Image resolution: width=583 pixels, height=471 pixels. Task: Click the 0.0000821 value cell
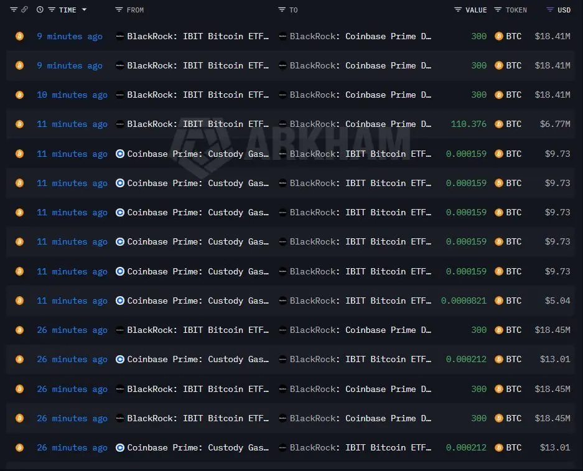pyautogui.click(x=464, y=301)
